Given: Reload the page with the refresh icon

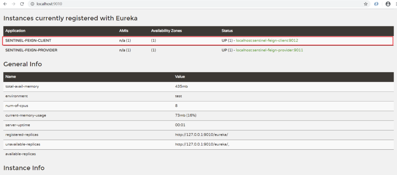Looking at the screenshot, I should [22, 4].
